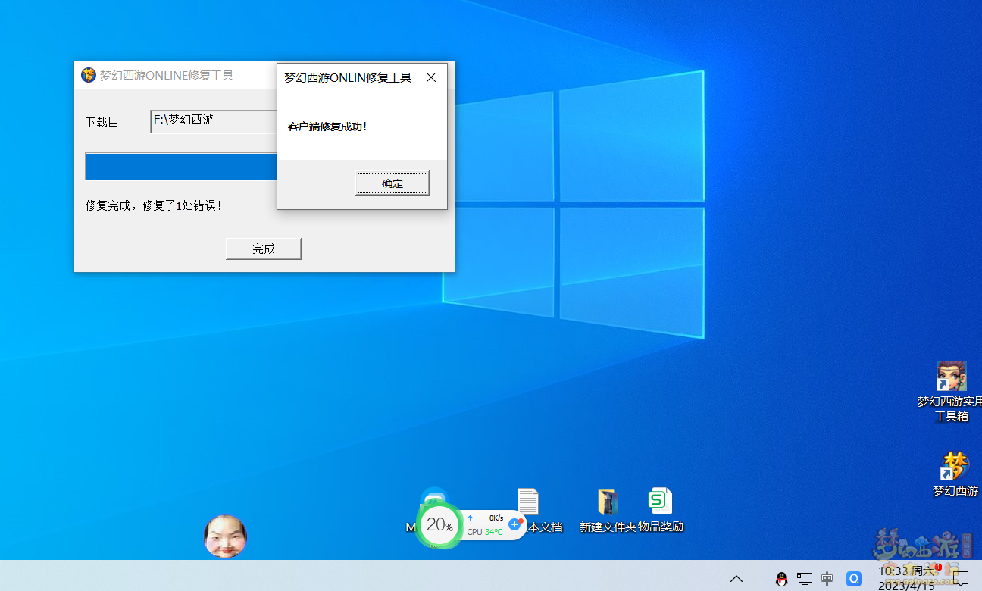Click the blue Q tray icon
The width and height of the screenshot is (982, 591).
[x=854, y=579]
